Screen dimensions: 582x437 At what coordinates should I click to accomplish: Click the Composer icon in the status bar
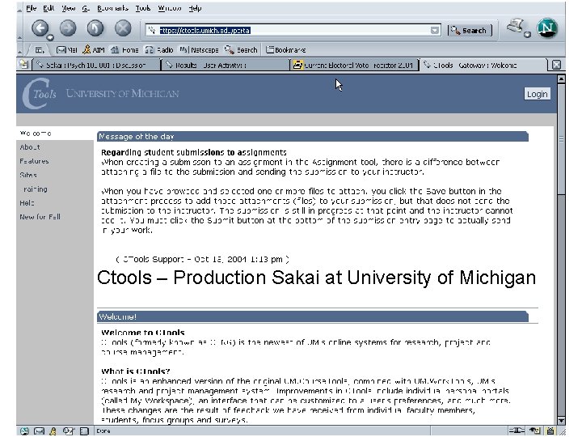click(68, 431)
